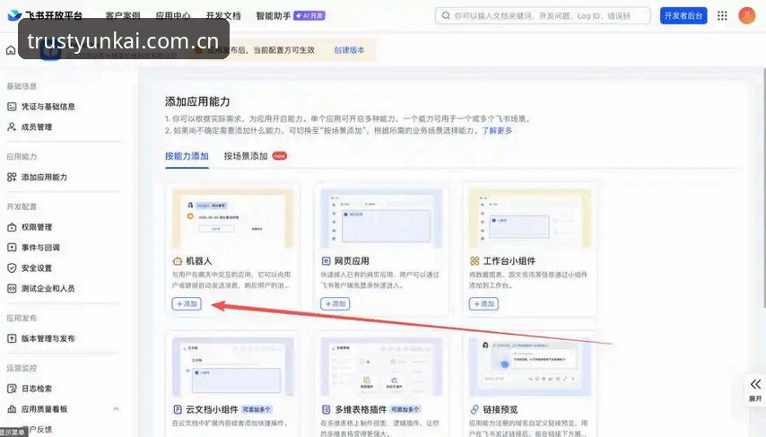Select 添加应用能力 in sidebar

click(44, 177)
